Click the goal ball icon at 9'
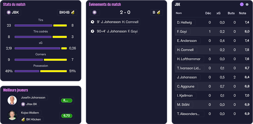This screenshot has width=253, height=124. tap(93, 22)
